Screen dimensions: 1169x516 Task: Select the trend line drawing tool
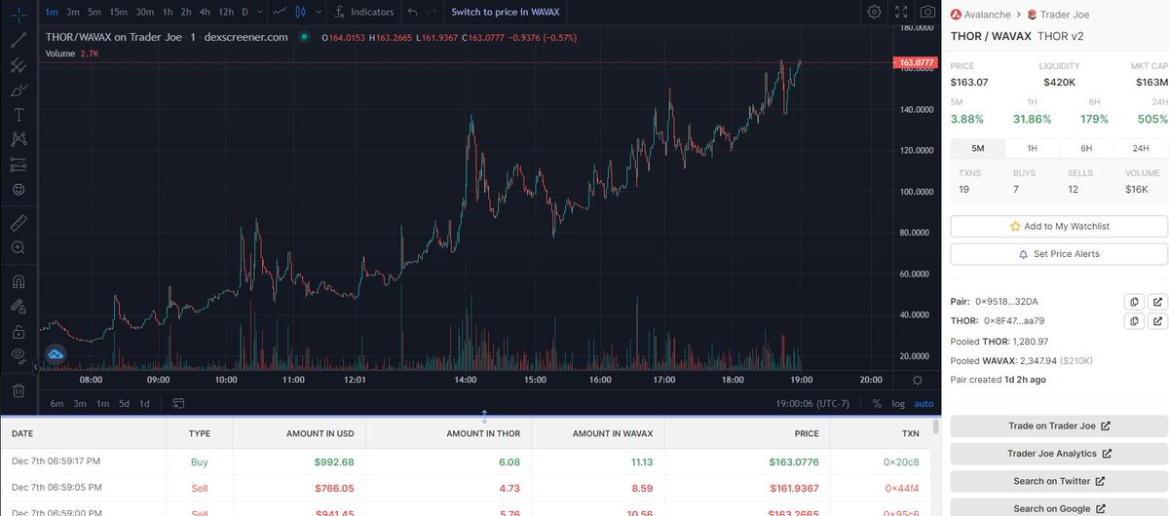(x=19, y=41)
